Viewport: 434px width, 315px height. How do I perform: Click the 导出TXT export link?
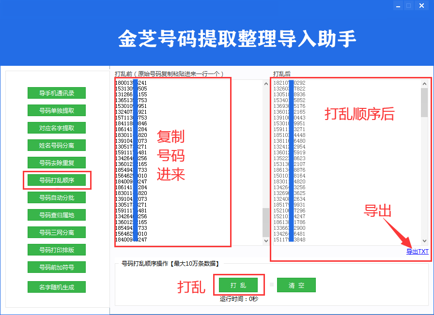tap(418, 251)
